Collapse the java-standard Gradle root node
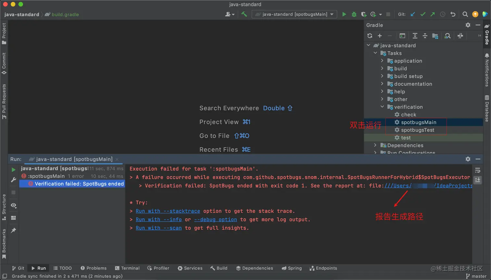Viewport: 491px width, 280px height. click(x=368, y=45)
